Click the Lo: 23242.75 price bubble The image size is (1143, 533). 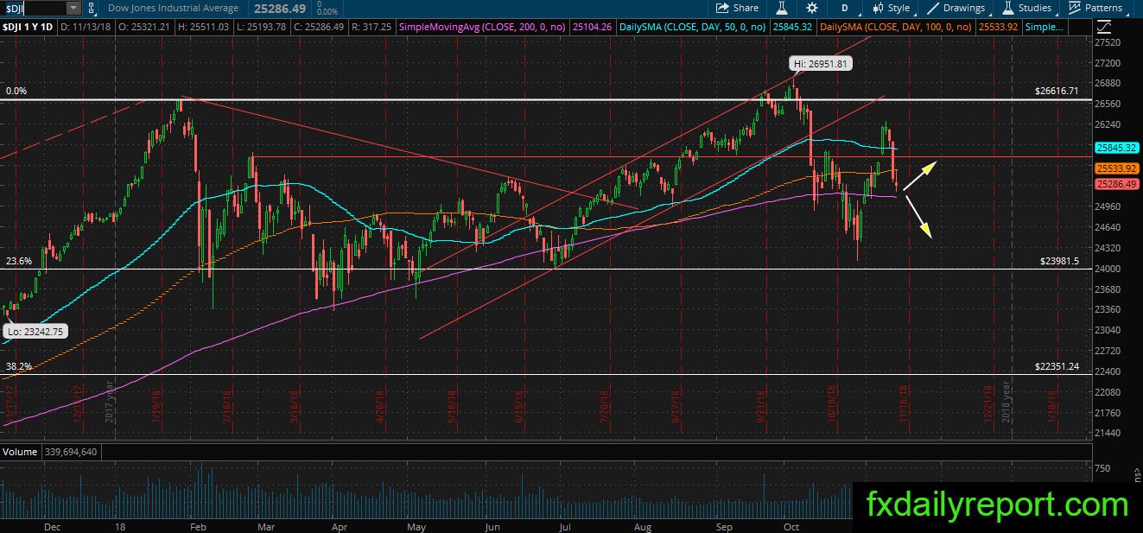34,332
